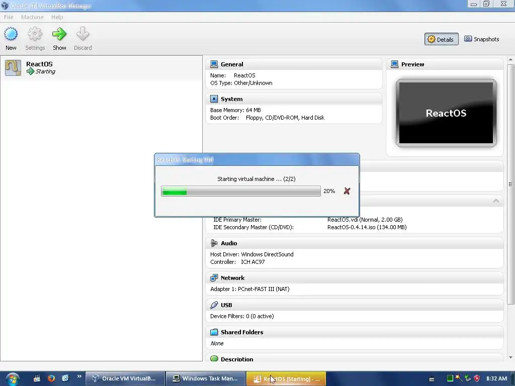Open the USB section title link
Screen dimensions: 515x386
coord(226,305)
